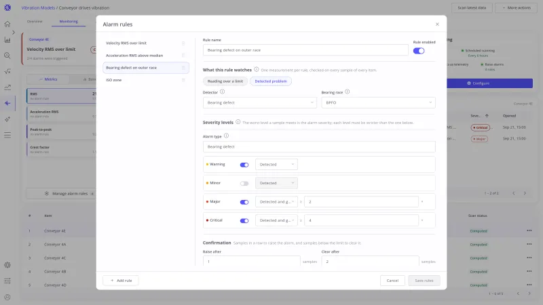Toggle the Rule enabled switch
This screenshot has width=543, height=305.
(x=419, y=51)
